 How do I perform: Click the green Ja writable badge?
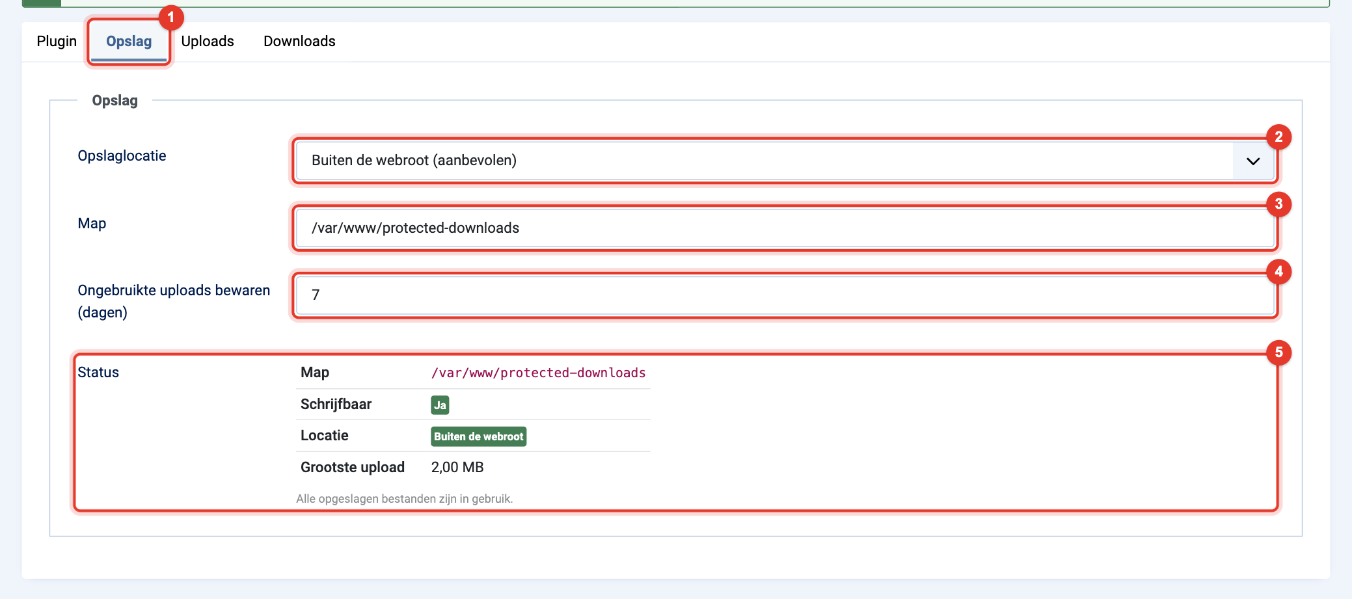440,405
